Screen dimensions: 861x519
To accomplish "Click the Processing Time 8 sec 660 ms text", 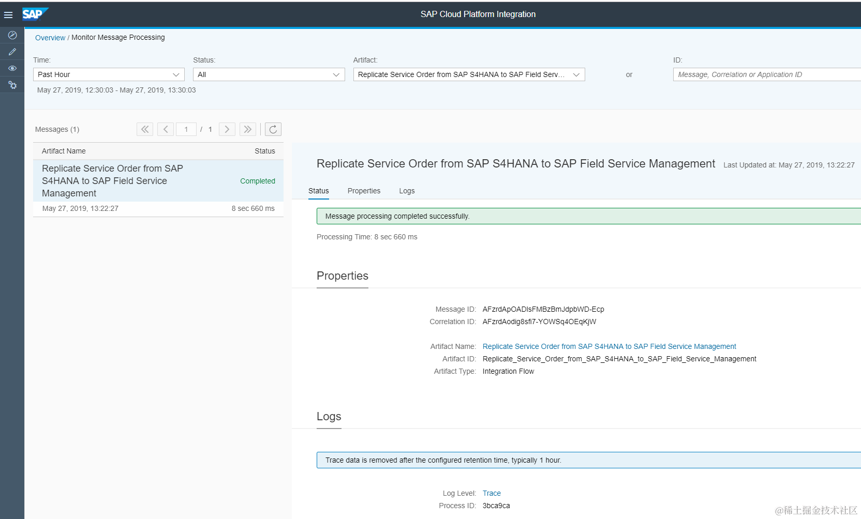I will tap(367, 237).
